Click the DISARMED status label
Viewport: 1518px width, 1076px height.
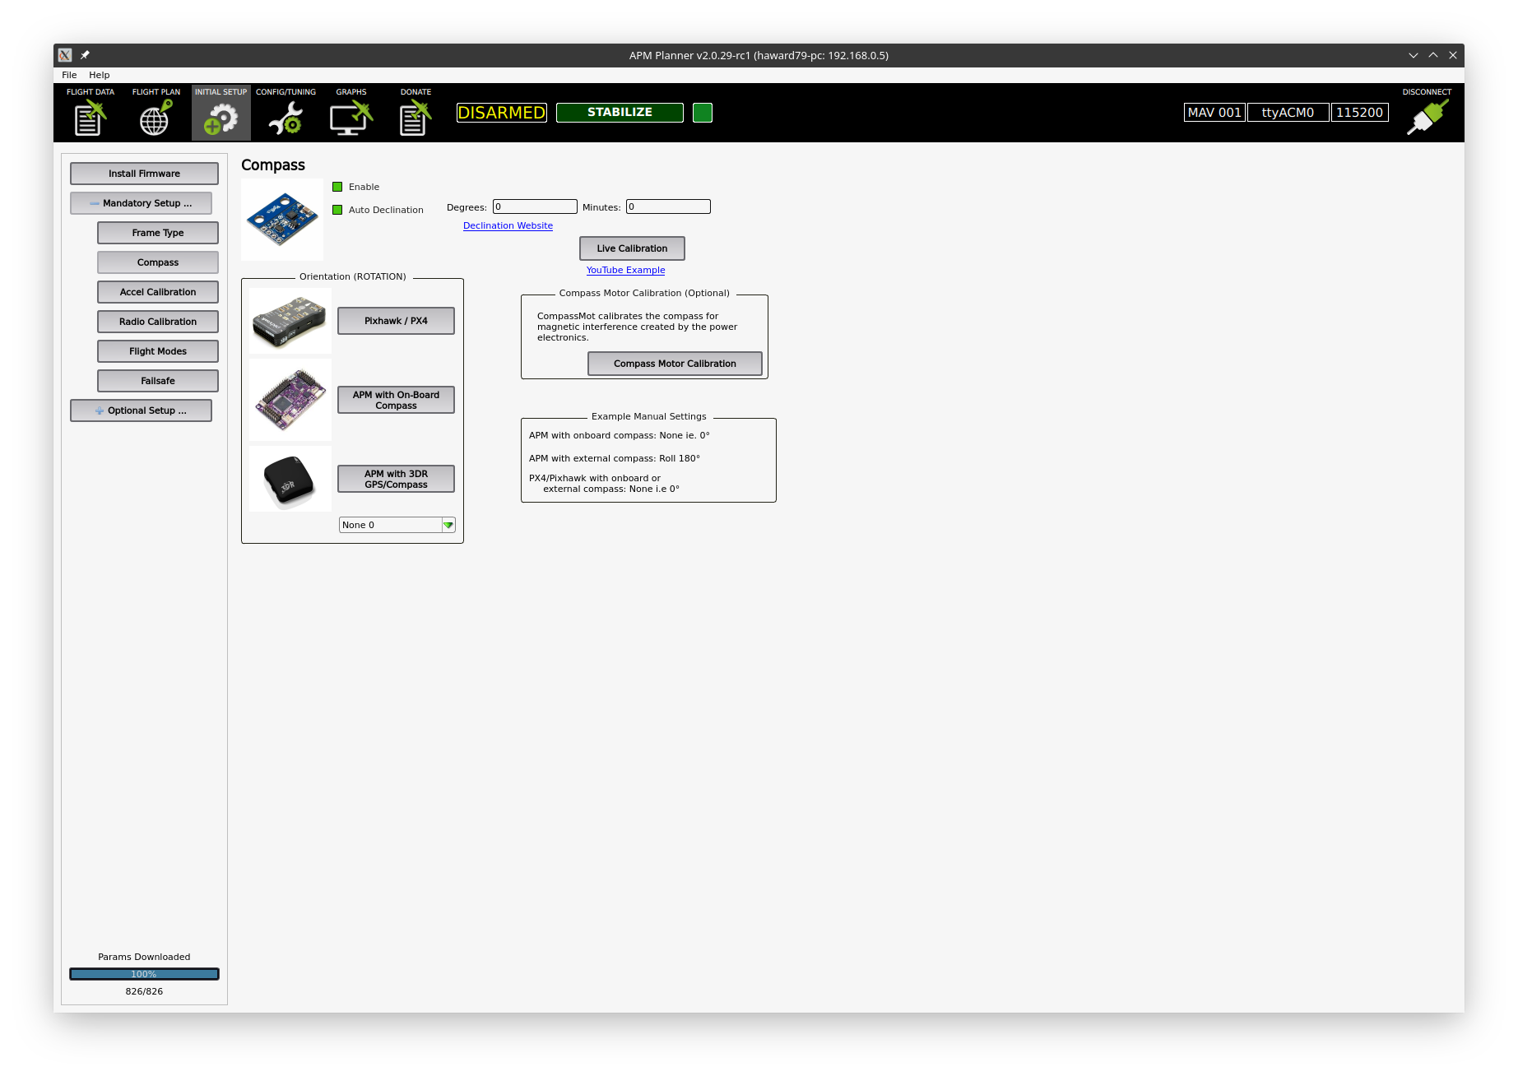[x=501, y=113]
